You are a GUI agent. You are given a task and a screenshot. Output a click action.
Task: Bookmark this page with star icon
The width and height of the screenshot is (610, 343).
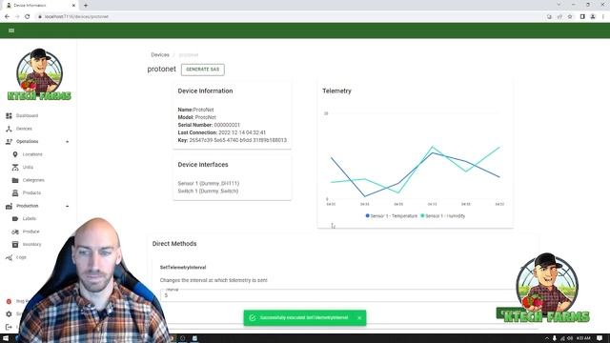(570, 17)
